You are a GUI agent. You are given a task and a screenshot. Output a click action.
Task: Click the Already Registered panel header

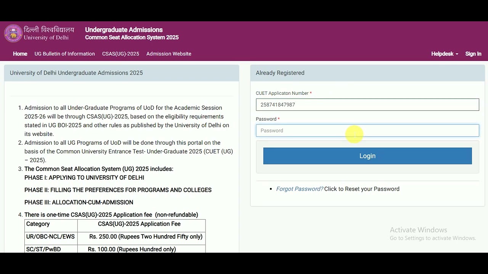(368, 73)
